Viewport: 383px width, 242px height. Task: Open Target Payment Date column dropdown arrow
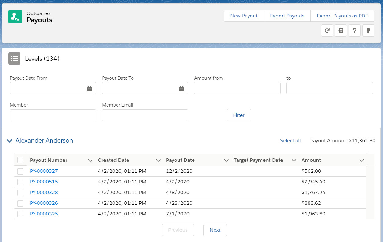294,160
